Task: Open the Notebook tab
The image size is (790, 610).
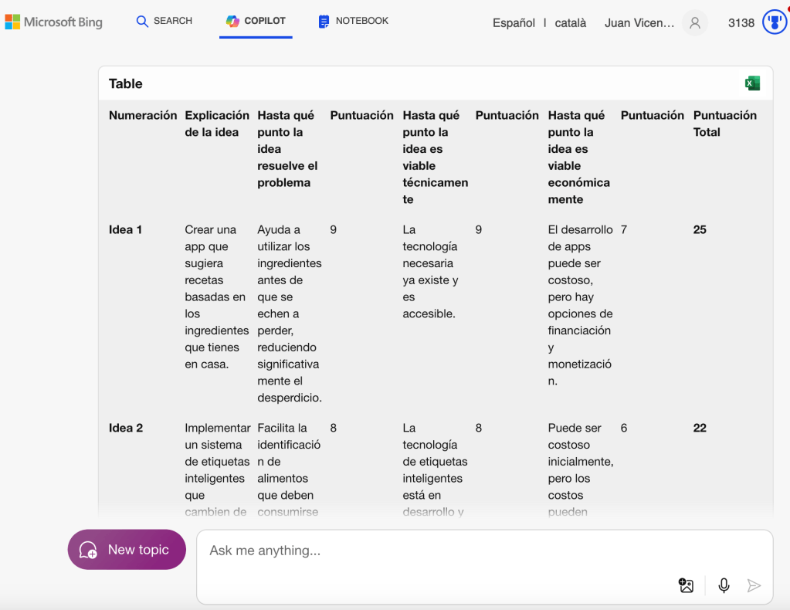Action: 353,21
